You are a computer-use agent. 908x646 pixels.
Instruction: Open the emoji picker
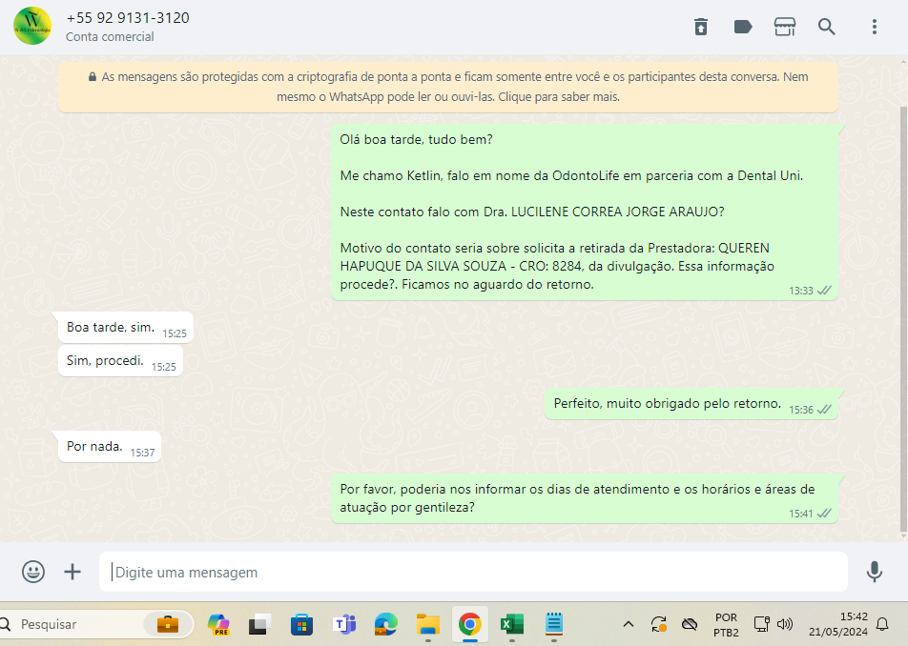tap(33, 572)
